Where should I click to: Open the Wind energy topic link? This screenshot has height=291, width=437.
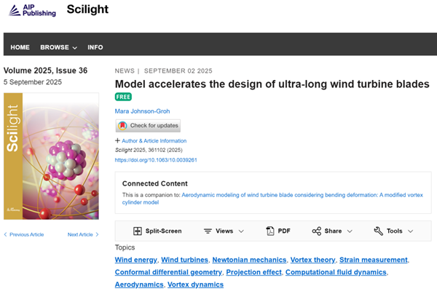point(135,260)
